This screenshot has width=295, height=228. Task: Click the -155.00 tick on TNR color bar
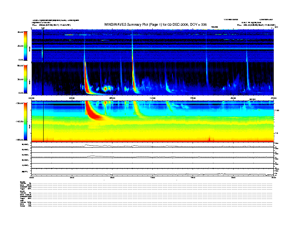click(20, 140)
